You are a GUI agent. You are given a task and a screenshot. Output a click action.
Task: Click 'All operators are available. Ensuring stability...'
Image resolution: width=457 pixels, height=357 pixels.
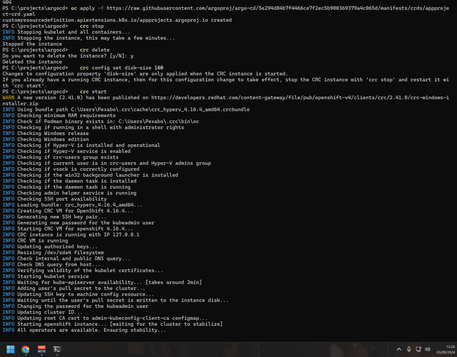pos(84,330)
